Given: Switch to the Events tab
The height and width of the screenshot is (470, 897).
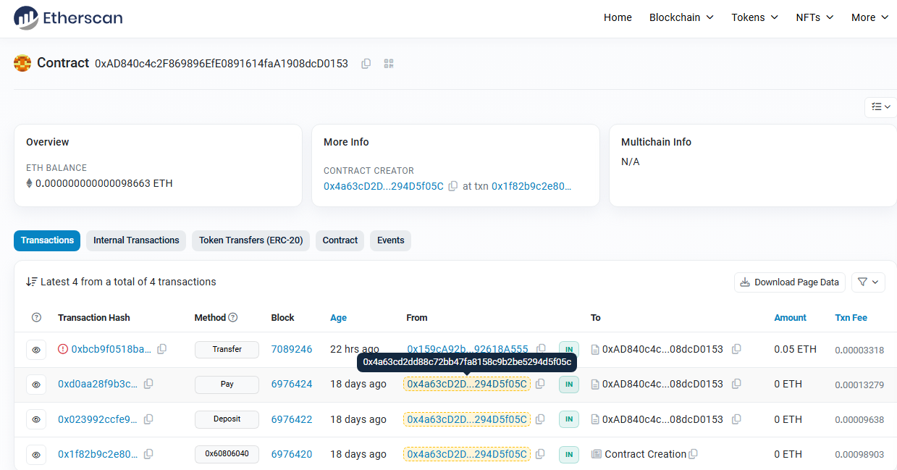Looking at the screenshot, I should (x=391, y=240).
